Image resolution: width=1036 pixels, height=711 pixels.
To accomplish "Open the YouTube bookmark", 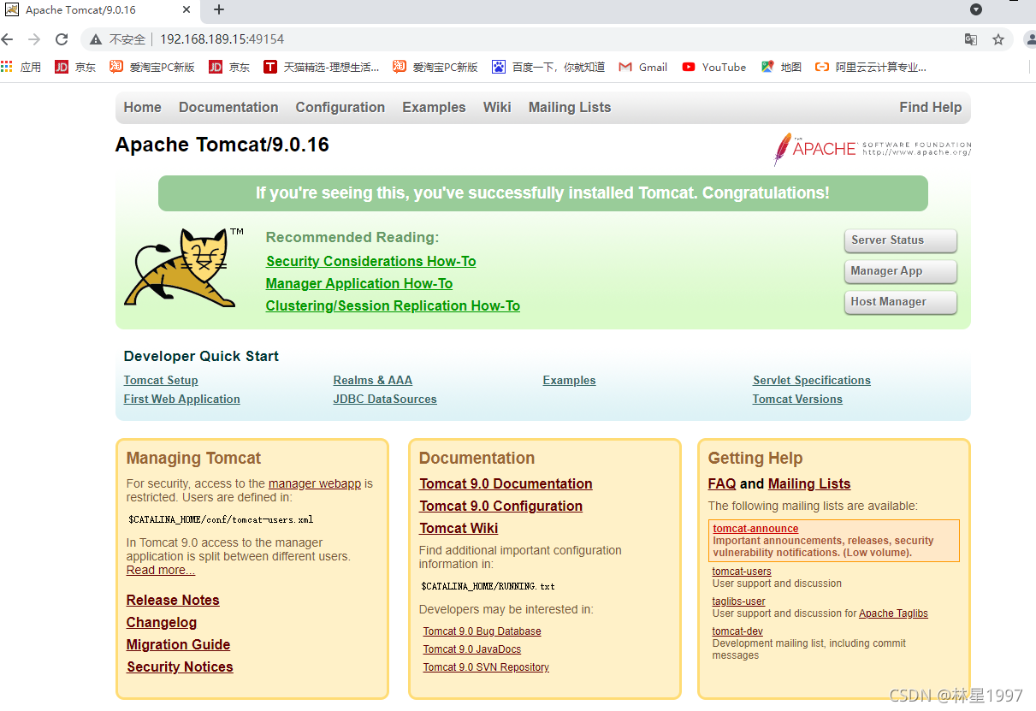I will (714, 67).
